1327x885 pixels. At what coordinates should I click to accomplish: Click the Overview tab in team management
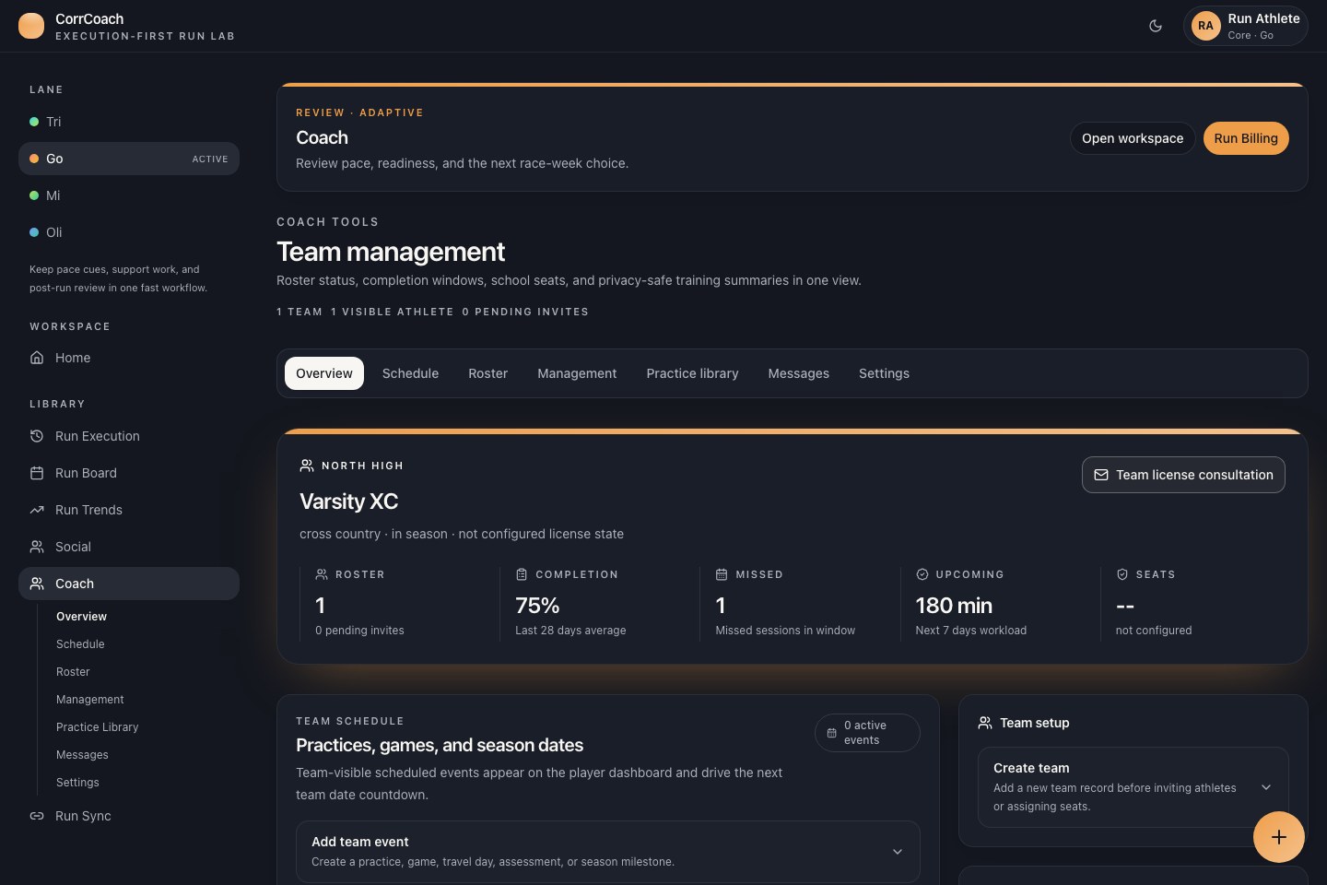(324, 373)
